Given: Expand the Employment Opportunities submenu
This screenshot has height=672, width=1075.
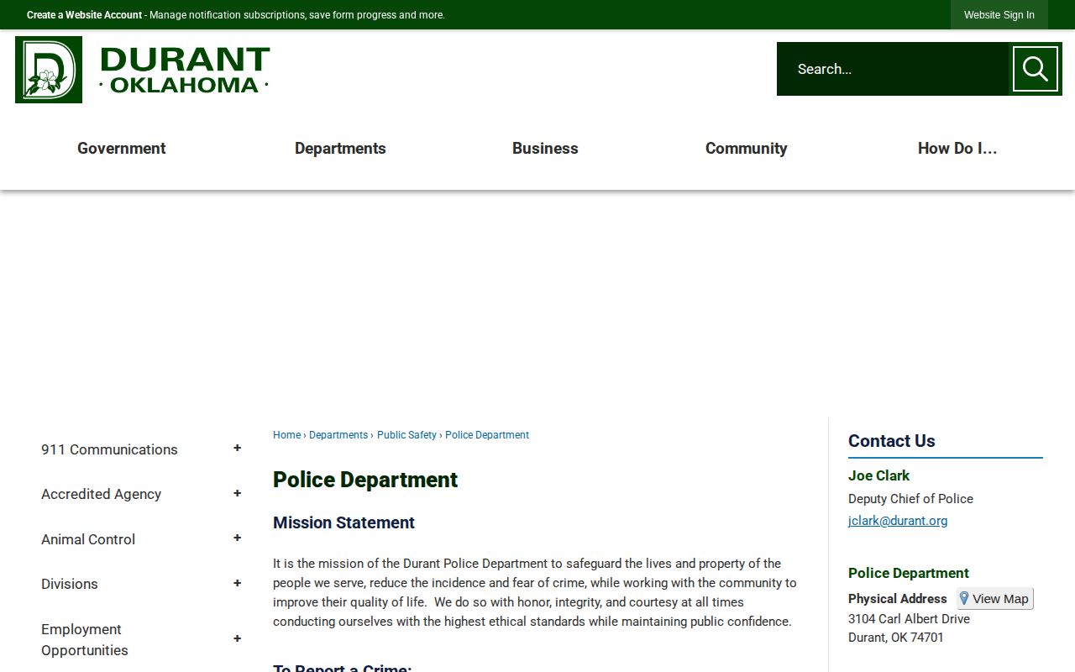Looking at the screenshot, I should click(x=237, y=639).
